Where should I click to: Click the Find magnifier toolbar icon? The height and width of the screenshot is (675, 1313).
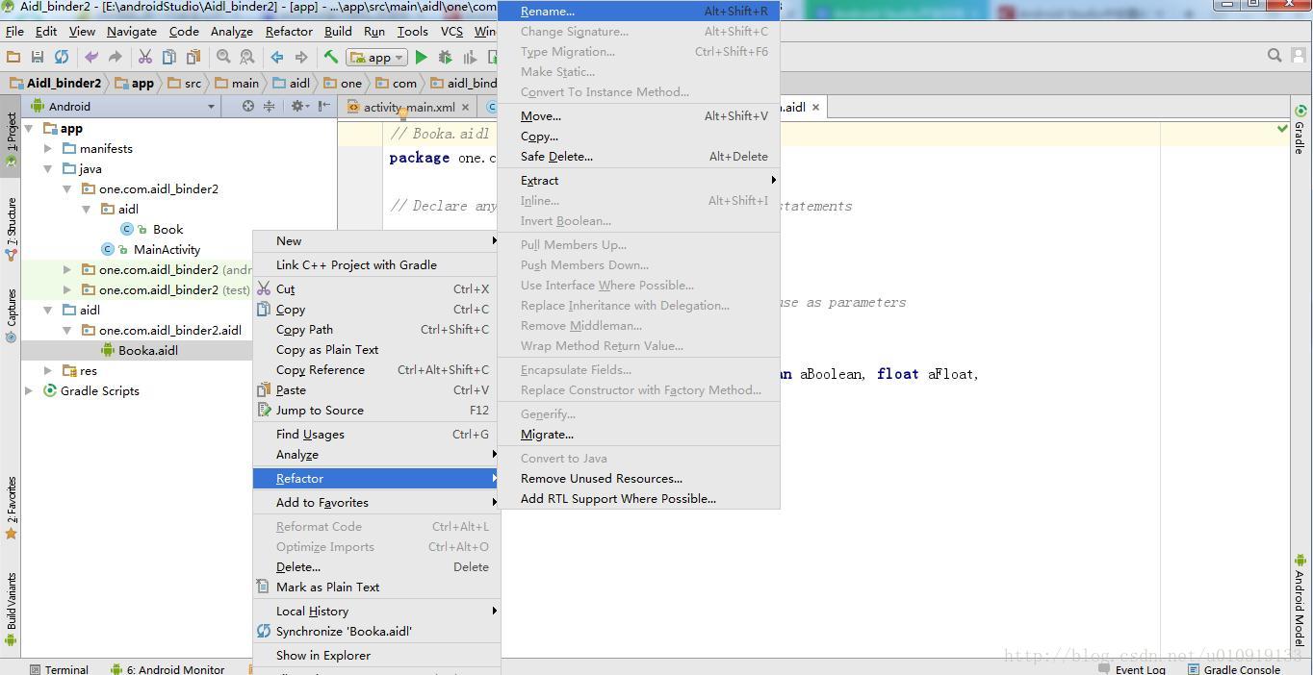point(223,58)
